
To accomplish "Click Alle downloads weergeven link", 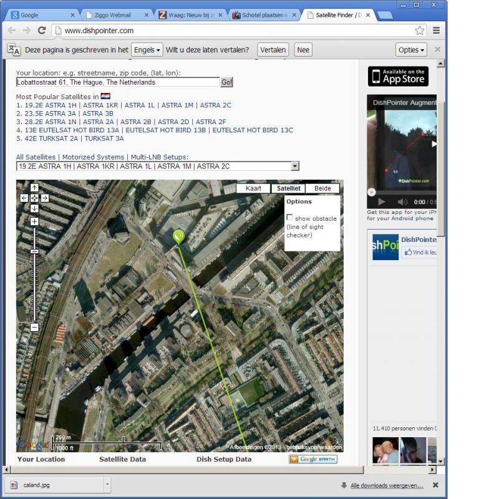I will pos(387,485).
